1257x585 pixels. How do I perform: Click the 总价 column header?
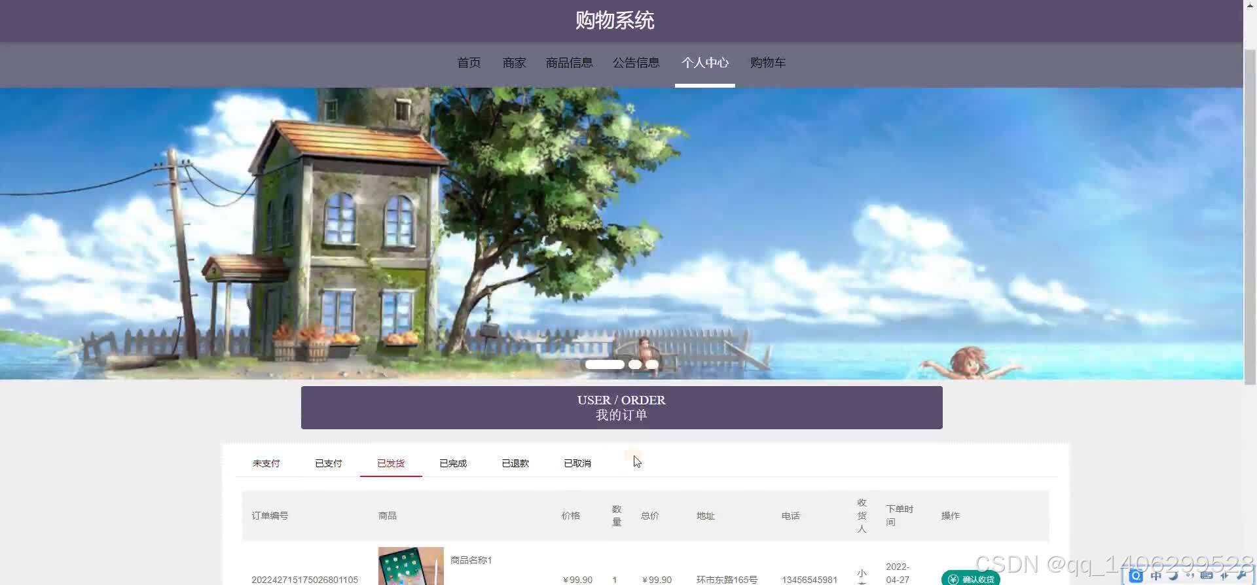[650, 516]
